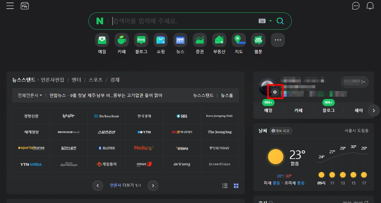Open the 부동산 shortcut icon

pyautogui.click(x=219, y=40)
